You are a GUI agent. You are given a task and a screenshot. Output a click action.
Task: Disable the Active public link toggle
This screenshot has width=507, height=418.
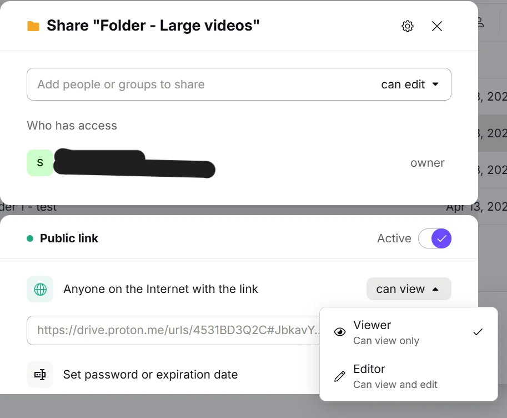(x=435, y=238)
